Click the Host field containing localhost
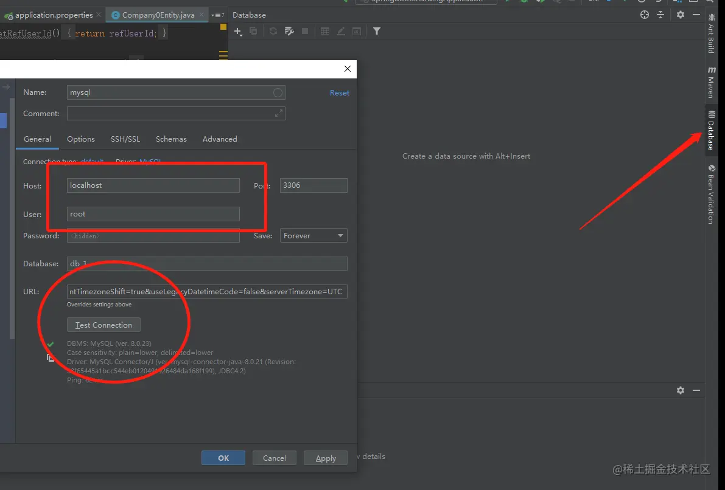 click(x=153, y=185)
